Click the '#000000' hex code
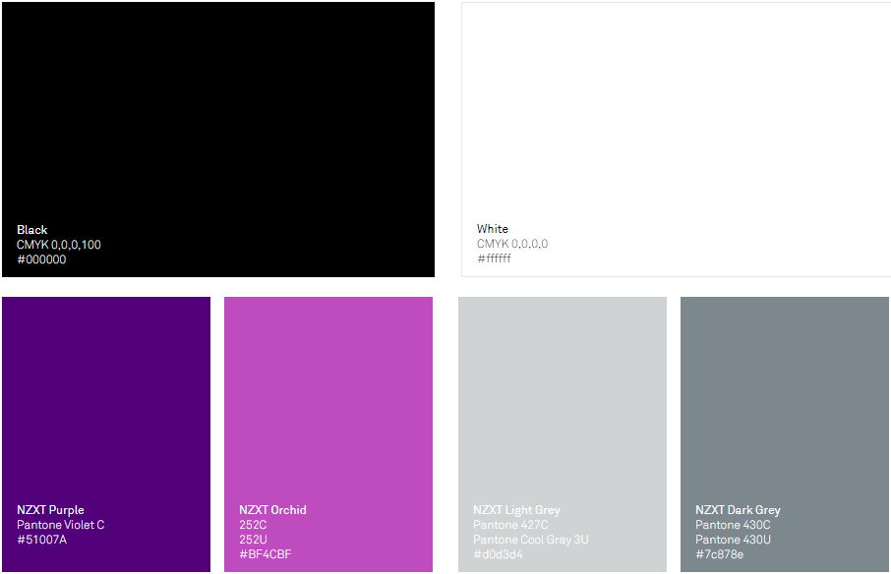The height and width of the screenshot is (574, 891). click(41, 259)
